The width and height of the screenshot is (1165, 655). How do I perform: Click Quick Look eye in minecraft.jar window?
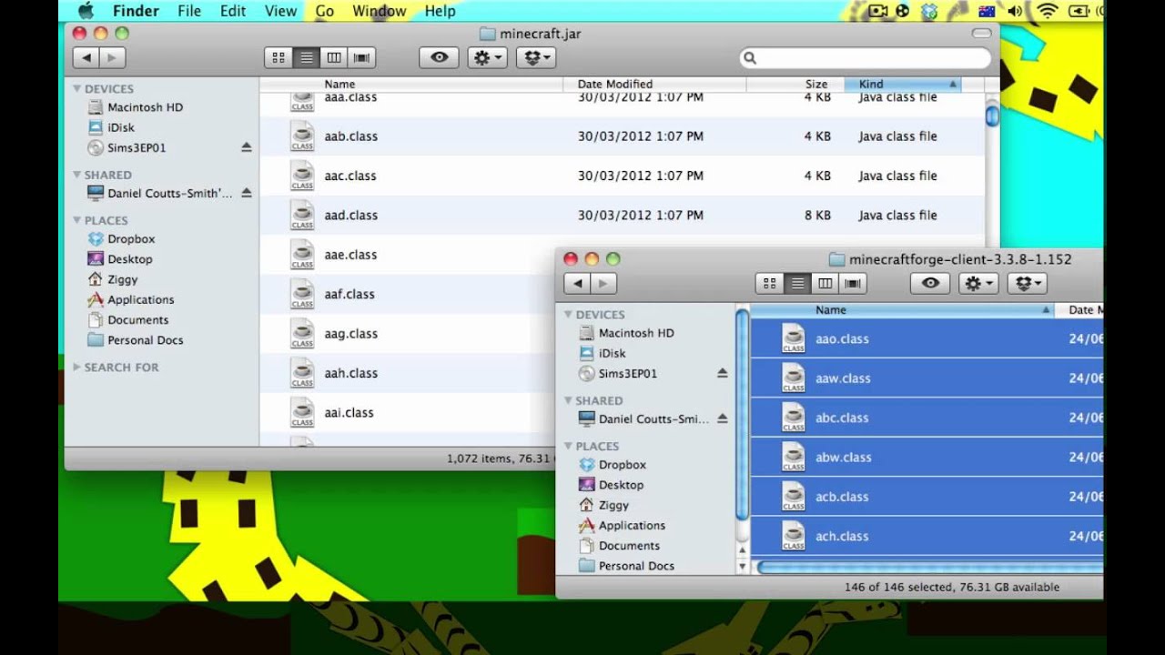point(439,57)
